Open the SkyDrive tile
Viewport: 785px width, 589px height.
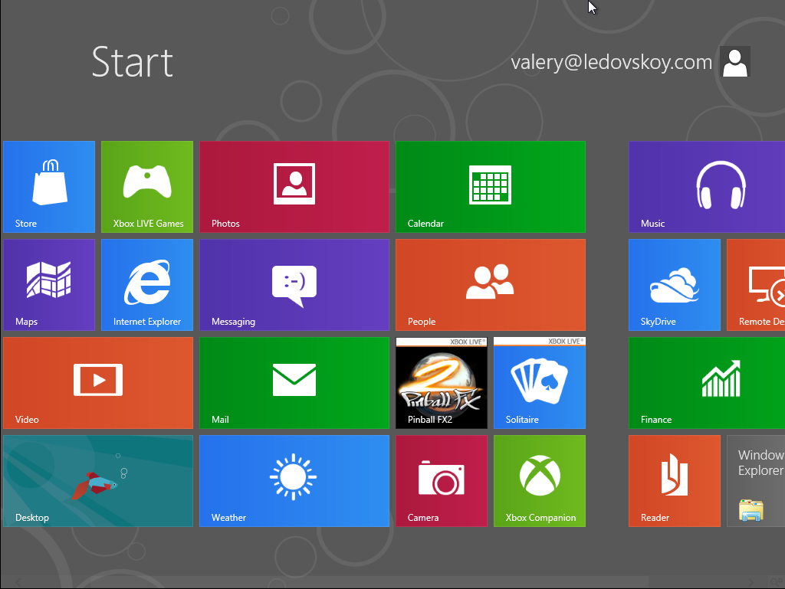tap(675, 284)
